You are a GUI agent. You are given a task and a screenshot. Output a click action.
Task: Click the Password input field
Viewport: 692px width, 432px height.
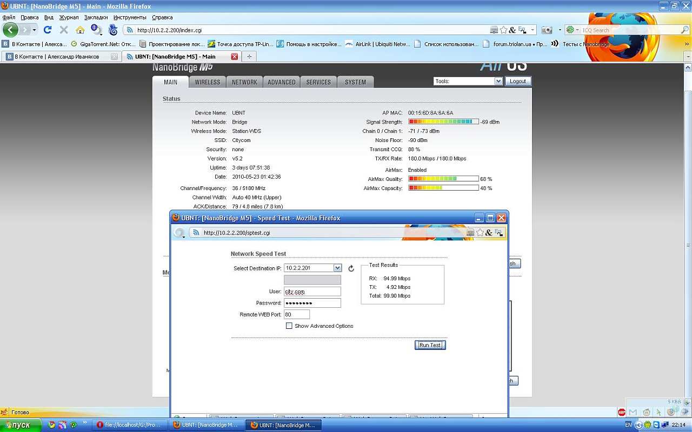pos(312,303)
